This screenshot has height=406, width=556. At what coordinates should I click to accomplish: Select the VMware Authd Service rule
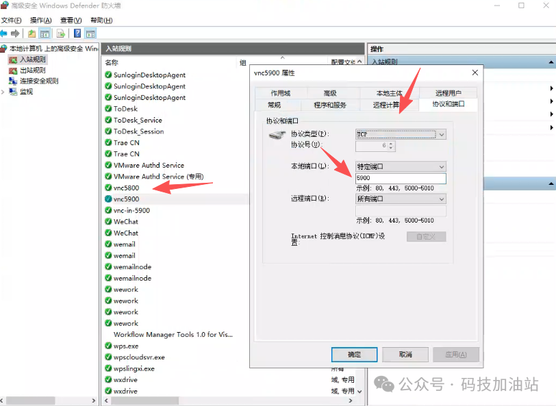pyautogui.click(x=149, y=165)
